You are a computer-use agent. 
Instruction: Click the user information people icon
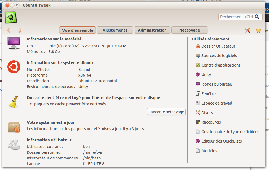click(14, 144)
